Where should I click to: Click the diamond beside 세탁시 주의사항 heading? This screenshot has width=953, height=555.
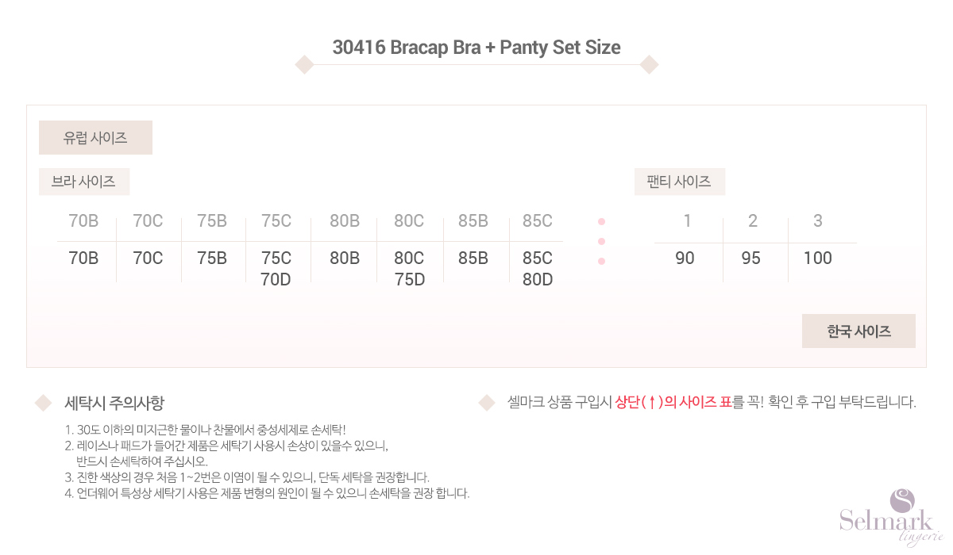coord(43,404)
